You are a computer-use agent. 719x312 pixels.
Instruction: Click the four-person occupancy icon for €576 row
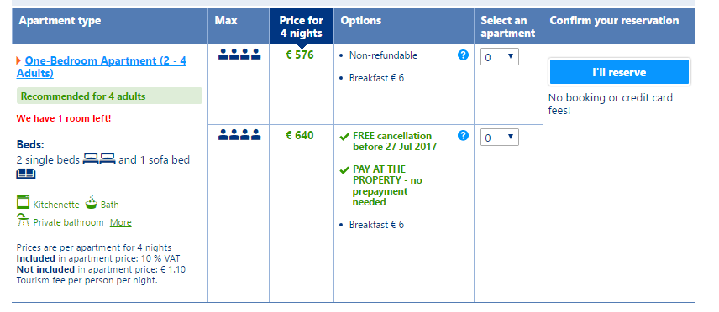tap(239, 55)
